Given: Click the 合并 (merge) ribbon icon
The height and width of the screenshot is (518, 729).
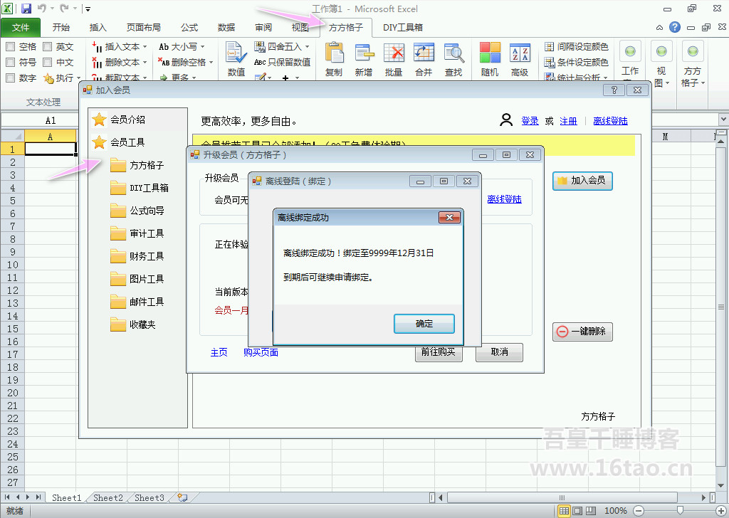Looking at the screenshot, I should point(424,54).
